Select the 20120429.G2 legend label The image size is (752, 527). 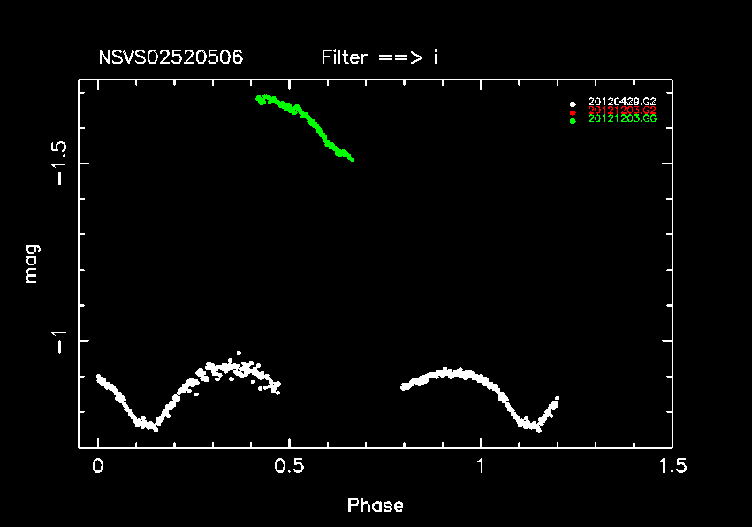(622, 103)
